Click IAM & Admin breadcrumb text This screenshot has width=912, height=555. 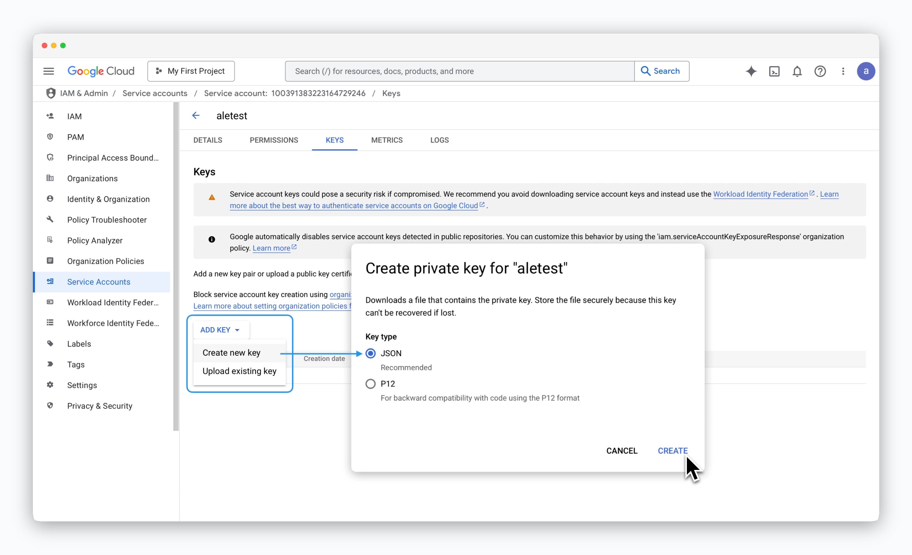click(x=84, y=93)
